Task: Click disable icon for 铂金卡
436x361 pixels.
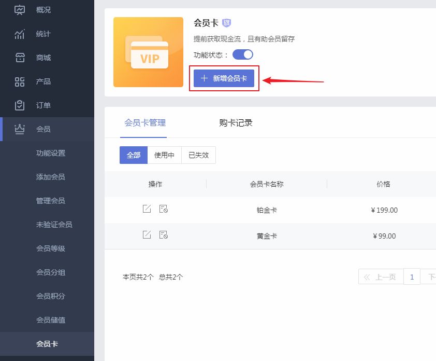Action: pos(164,209)
